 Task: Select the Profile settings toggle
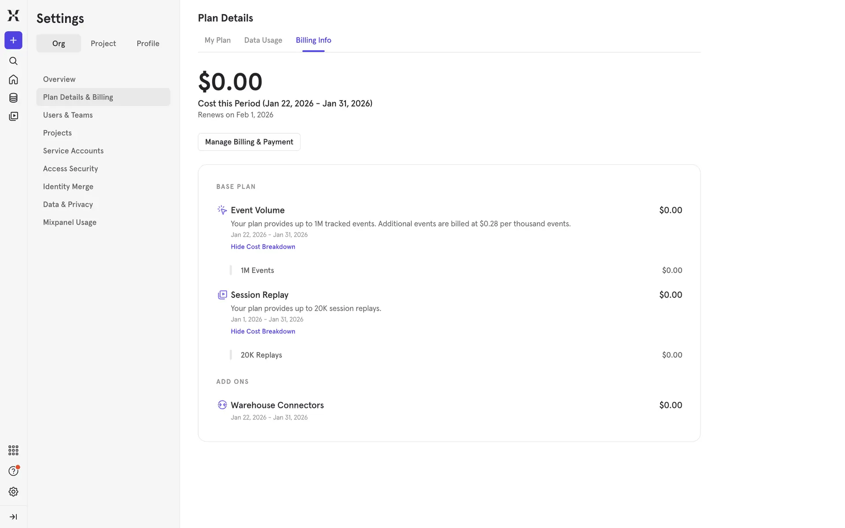[148, 44]
